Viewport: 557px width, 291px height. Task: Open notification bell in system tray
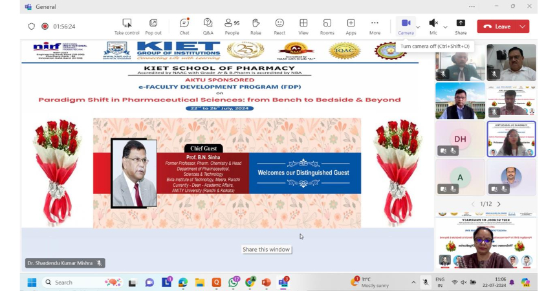(x=512, y=283)
